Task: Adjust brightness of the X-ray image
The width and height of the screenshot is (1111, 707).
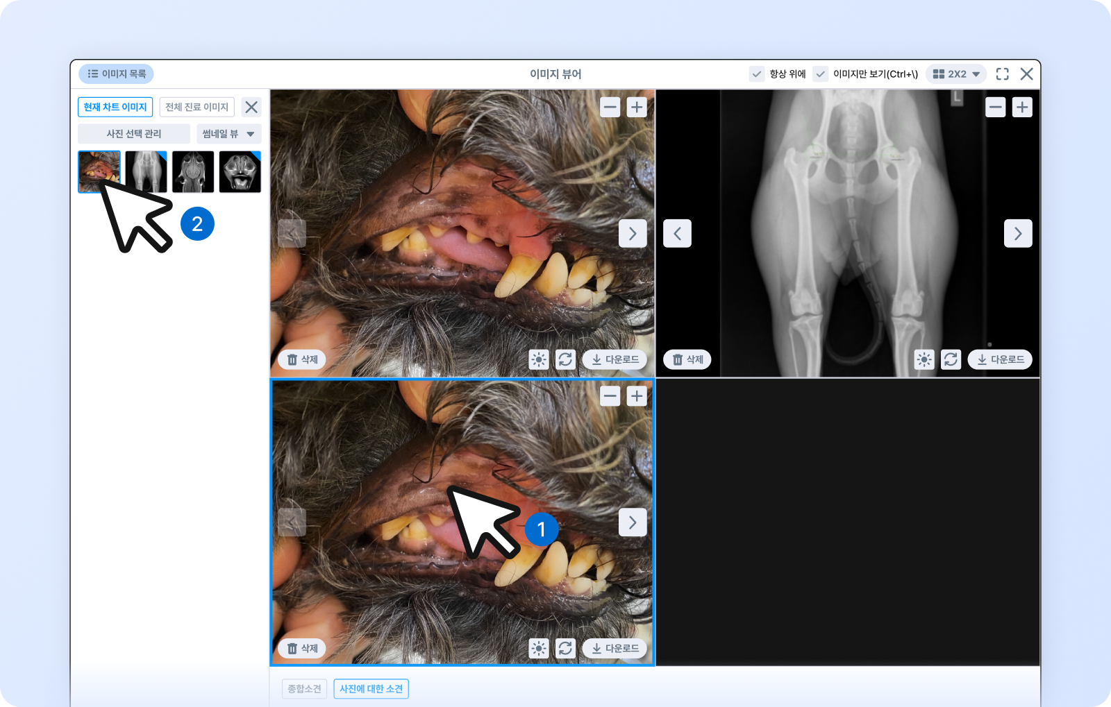Action: (x=924, y=359)
